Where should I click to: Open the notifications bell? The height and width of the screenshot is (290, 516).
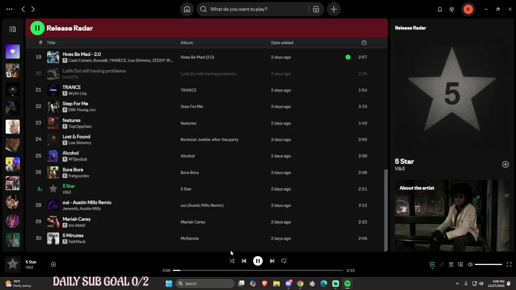[440, 9]
